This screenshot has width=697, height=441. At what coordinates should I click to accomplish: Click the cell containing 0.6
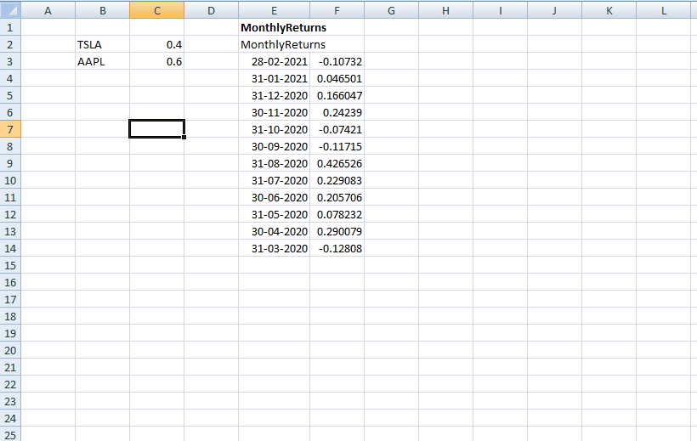click(157, 61)
